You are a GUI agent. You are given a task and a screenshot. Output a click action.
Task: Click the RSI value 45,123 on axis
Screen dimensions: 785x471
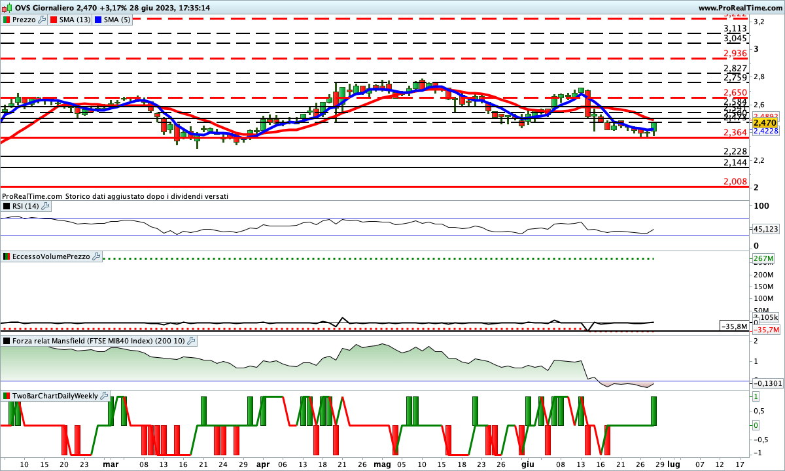pyautogui.click(x=765, y=229)
